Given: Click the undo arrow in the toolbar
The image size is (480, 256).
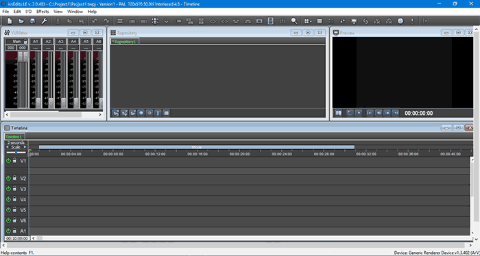Looking at the screenshot, I should (95, 21).
